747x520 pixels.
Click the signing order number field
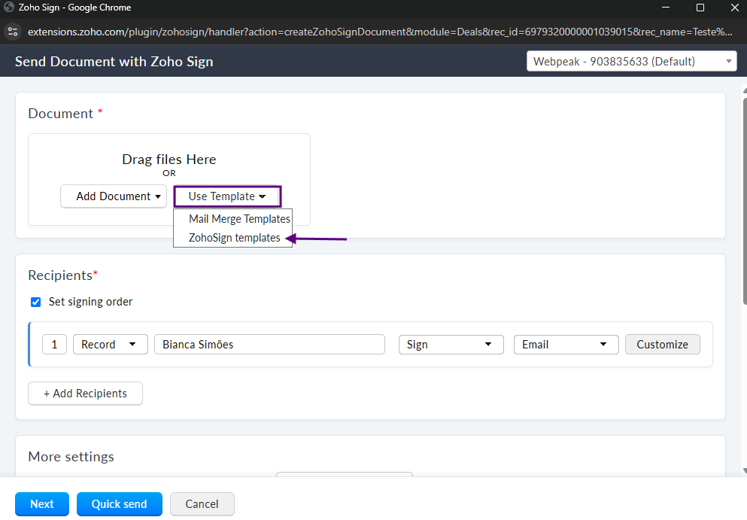(54, 345)
